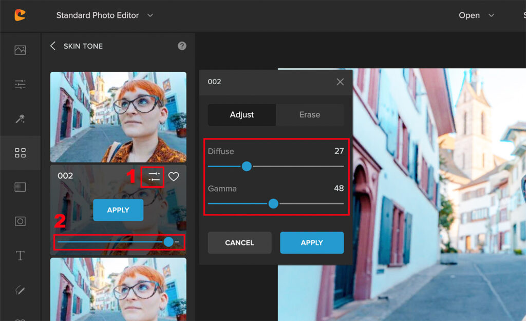Switch to the Adjust tab
This screenshot has width=526, height=321.
click(242, 115)
